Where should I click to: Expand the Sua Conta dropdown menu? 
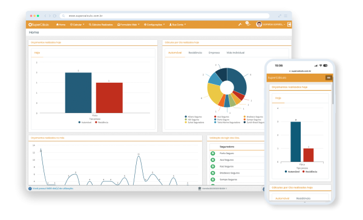pyautogui.click(x=177, y=25)
